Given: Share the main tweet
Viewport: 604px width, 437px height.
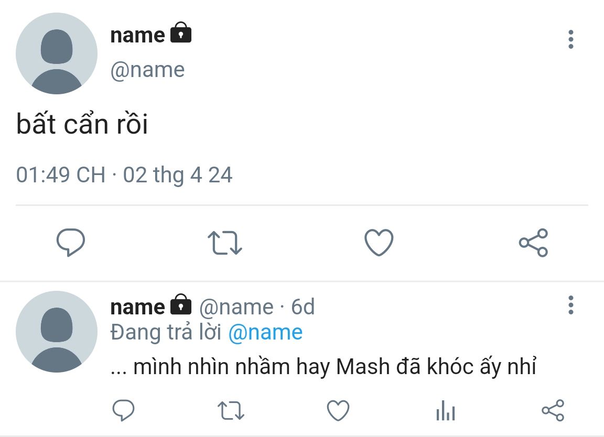Looking at the screenshot, I should coord(533,243).
